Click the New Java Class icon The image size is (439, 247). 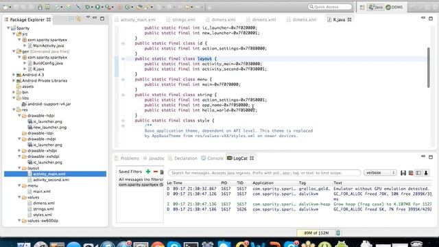128,7
